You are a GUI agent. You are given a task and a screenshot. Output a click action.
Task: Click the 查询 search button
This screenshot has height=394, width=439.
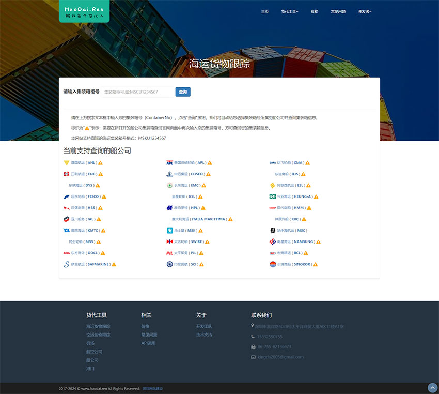pos(183,92)
